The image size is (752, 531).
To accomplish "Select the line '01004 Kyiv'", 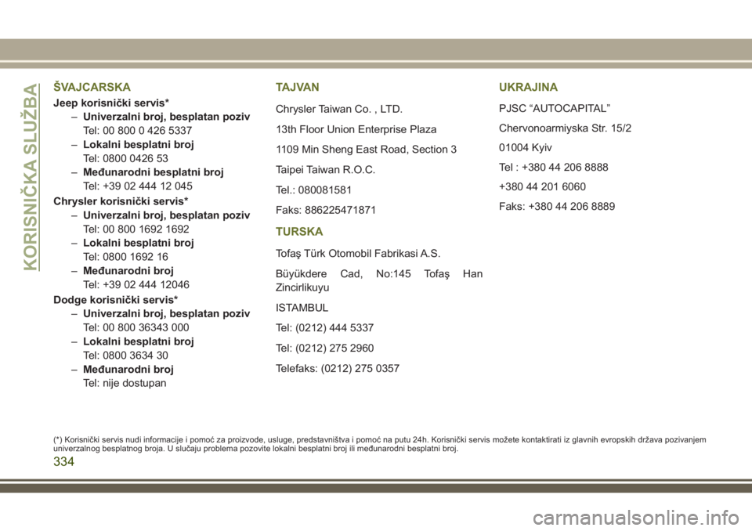I will [525, 148].
